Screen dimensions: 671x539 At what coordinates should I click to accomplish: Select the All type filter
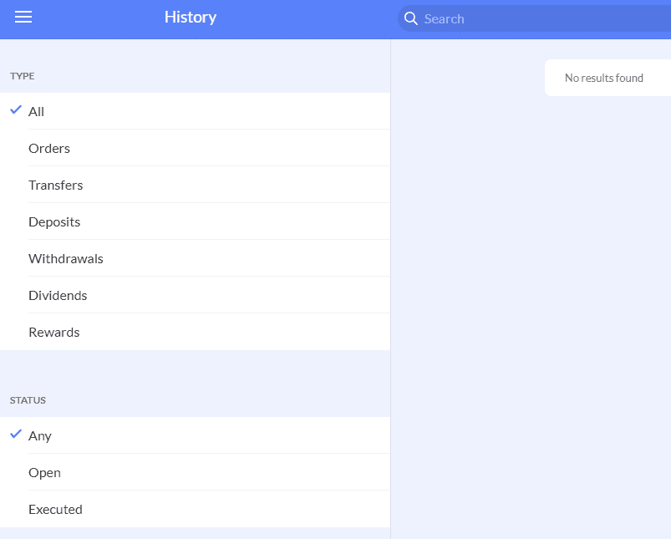(196, 111)
